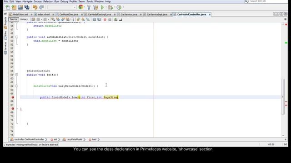This screenshot has height=163, width=291.
Task: Click the Shift Line Right icon
Action: click(x=99, y=19)
